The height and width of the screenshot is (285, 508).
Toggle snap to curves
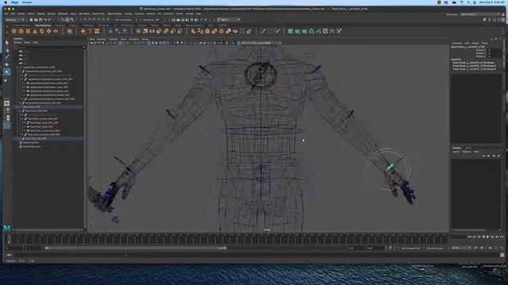[x=90, y=20]
